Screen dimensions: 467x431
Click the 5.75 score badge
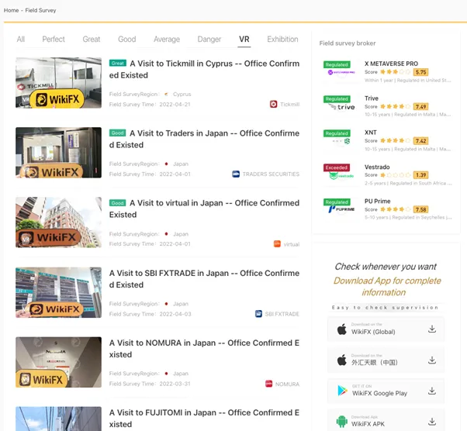[x=420, y=72]
